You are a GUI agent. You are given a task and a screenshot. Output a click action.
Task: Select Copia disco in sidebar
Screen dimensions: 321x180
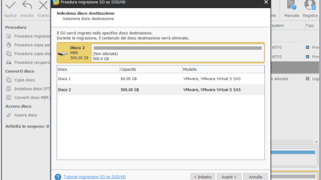tap(24, 80)
